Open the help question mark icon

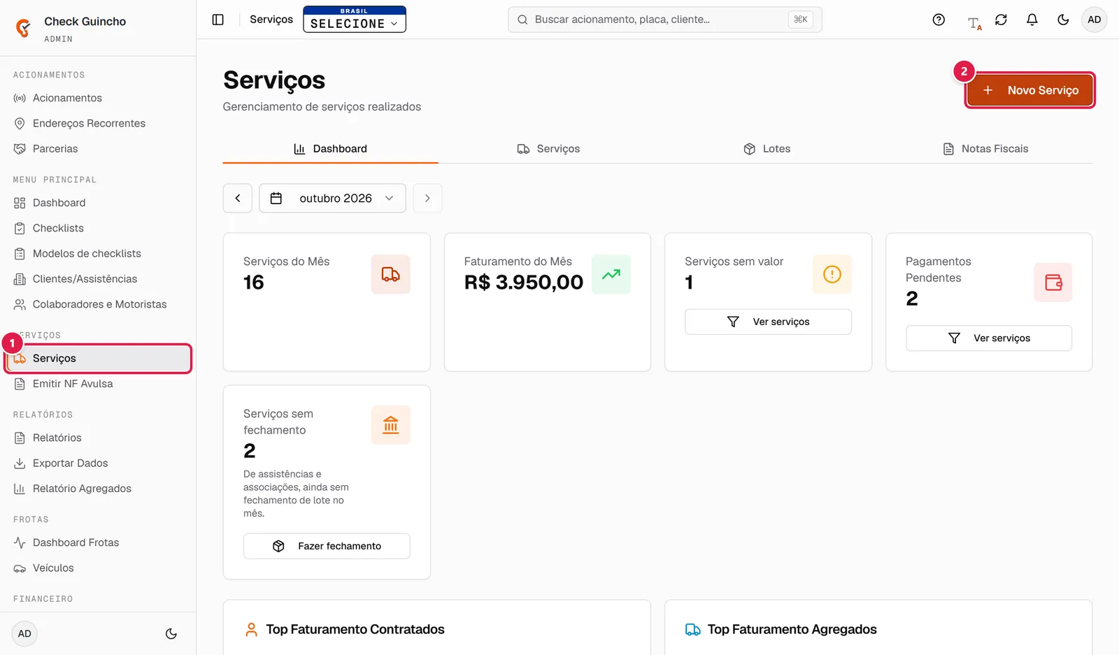coord(939,20)
